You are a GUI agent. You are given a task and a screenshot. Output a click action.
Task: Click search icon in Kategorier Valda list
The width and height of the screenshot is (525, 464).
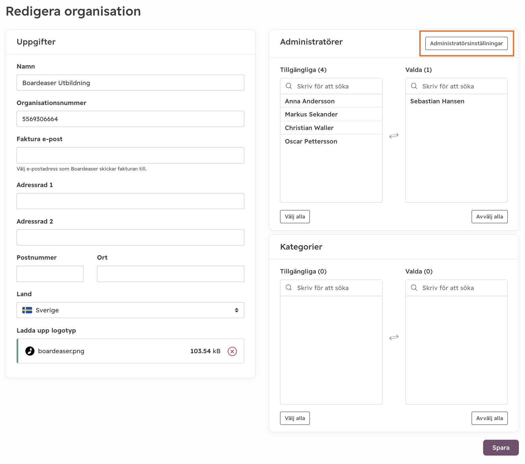[x=414, y=288]
